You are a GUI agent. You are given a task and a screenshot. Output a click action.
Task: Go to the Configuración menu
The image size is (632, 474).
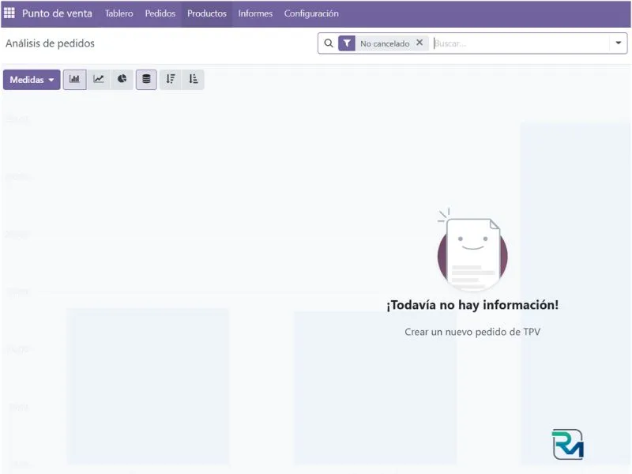click(x=311, y=13)
